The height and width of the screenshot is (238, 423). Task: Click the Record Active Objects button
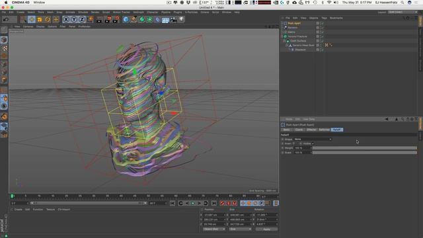tap(222, 203)
